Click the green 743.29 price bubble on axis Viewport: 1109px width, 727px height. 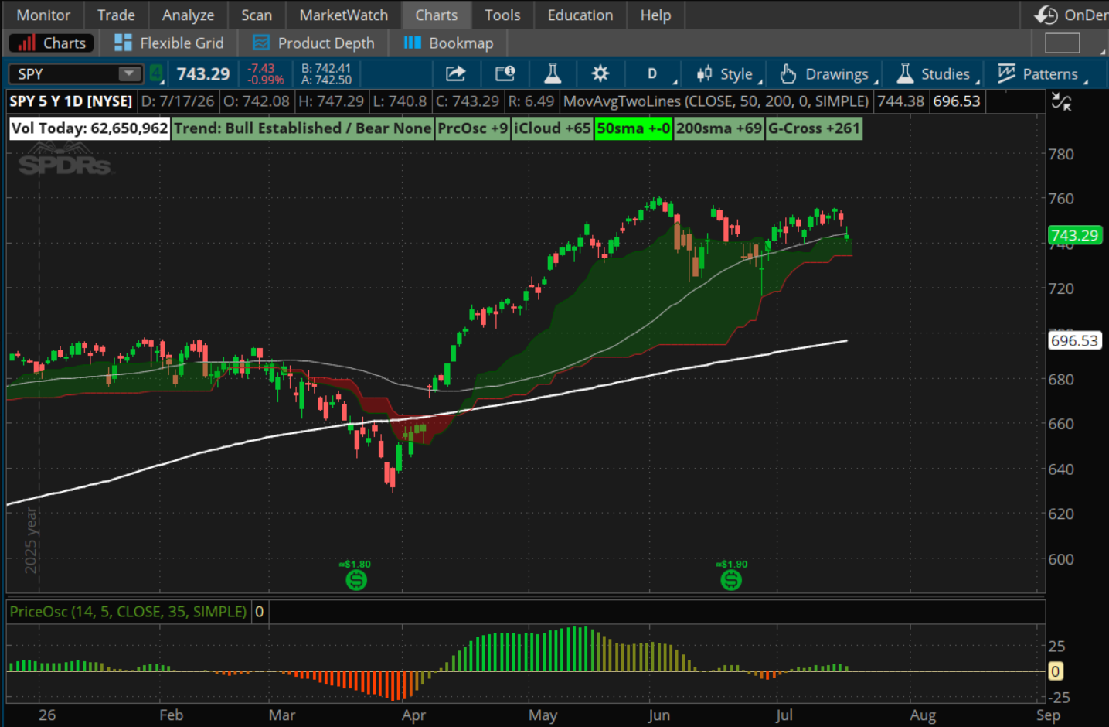click(x=1075, y=235)
